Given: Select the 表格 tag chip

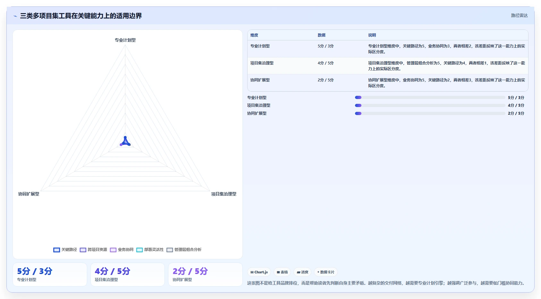Looking at the screenshot, I should 282,272.
